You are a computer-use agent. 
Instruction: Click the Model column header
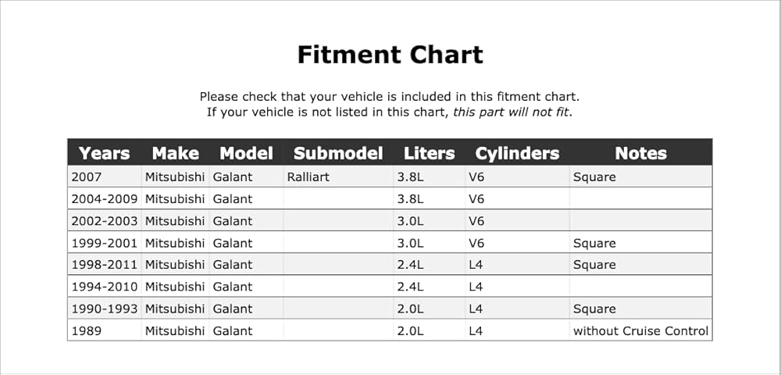coord(246,153)
